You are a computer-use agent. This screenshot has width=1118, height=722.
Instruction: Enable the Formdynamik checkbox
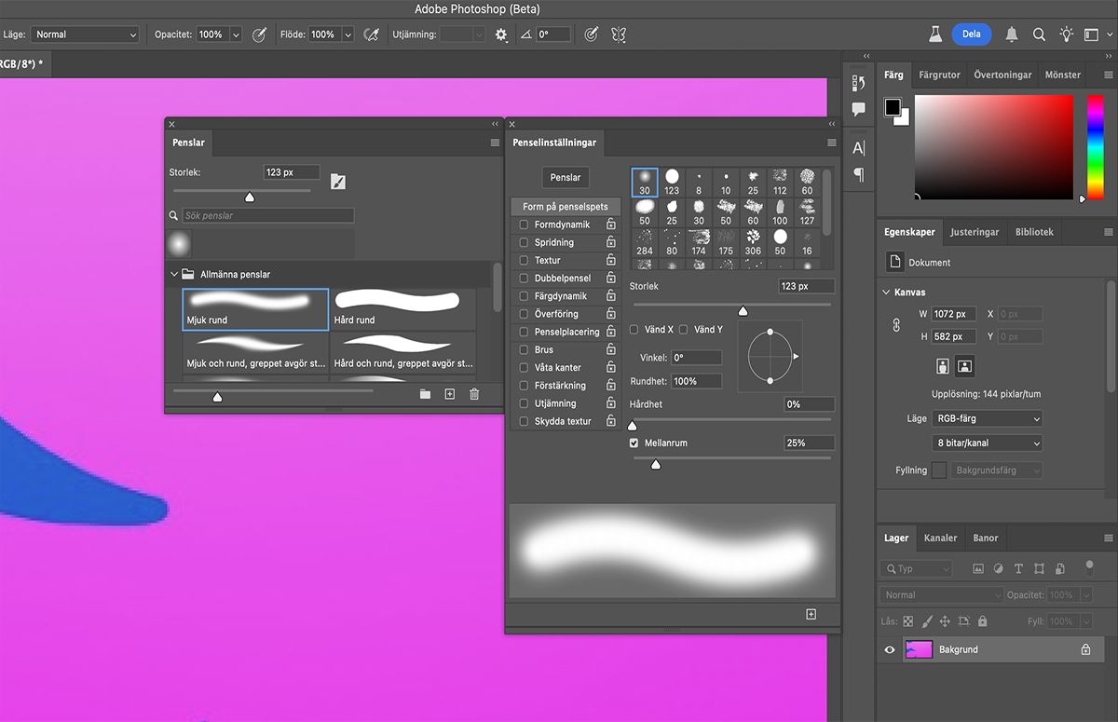click(x=524, y=225)
